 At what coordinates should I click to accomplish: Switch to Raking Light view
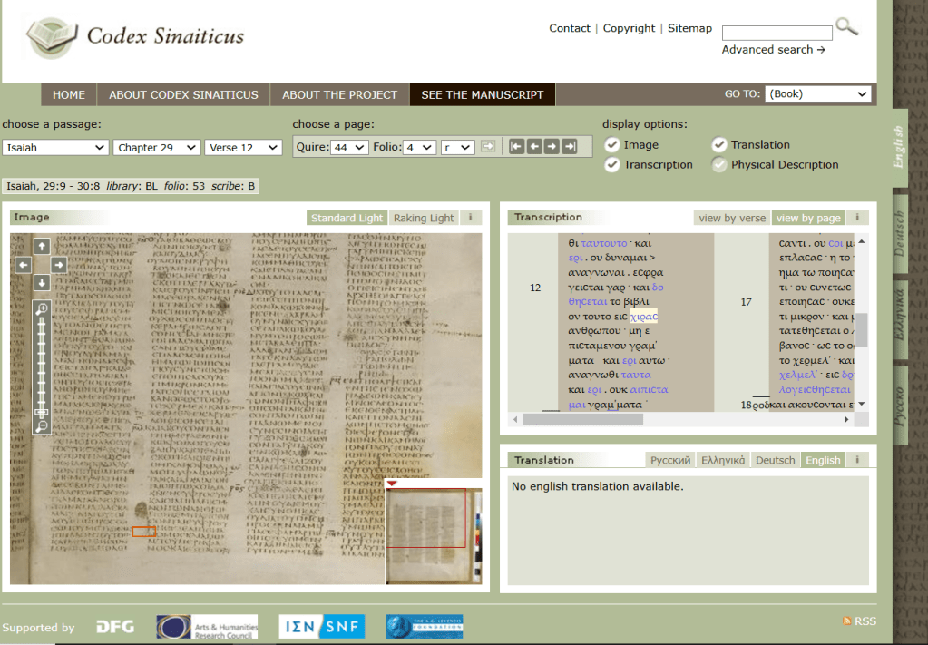point(423,218)
